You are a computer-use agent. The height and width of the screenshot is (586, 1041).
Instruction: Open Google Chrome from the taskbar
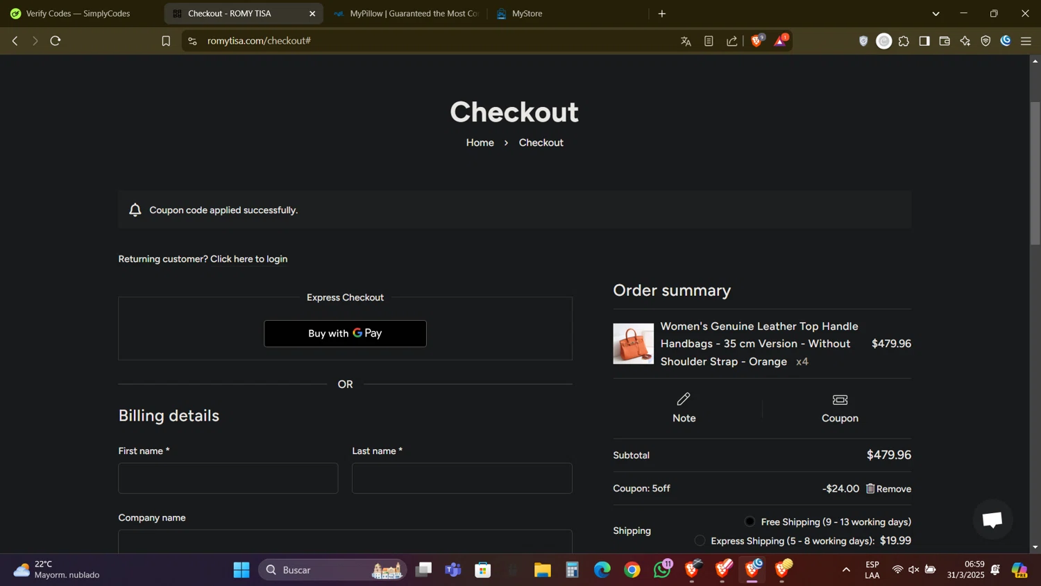(x=632, y=570)
